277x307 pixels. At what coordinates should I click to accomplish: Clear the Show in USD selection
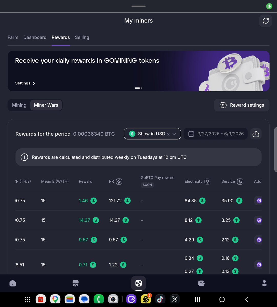(x=168, y=134)
